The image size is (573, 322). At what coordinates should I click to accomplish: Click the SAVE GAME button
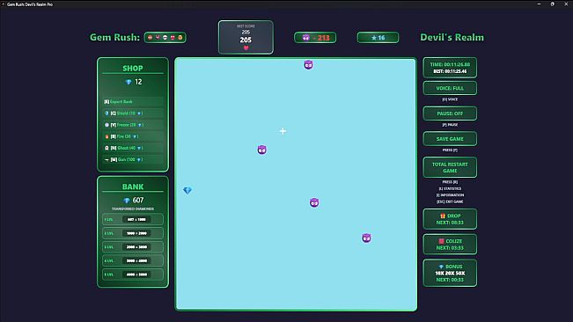[x=450, y=139]
